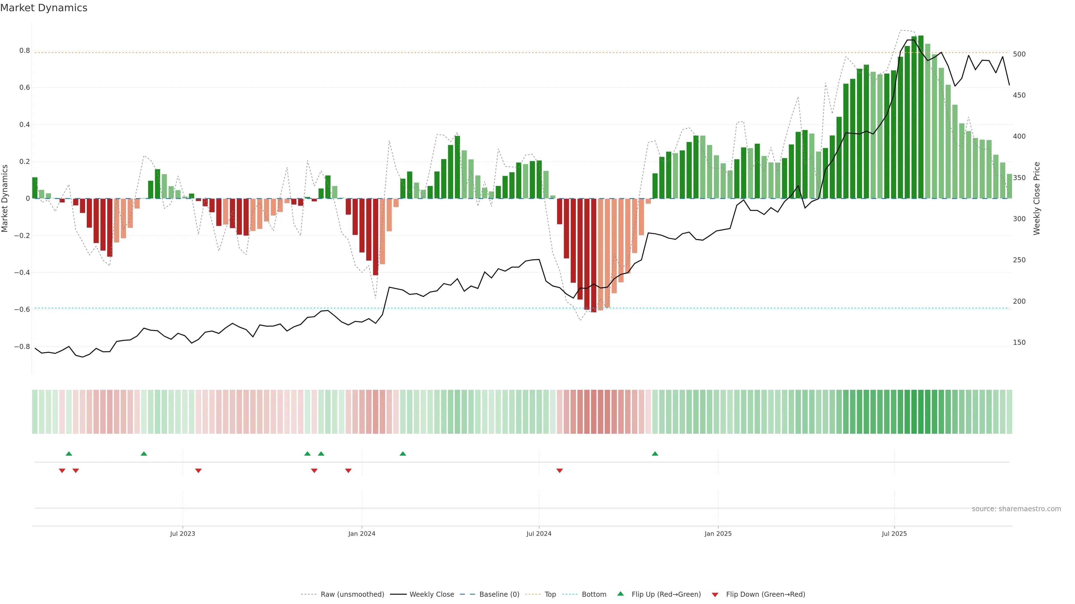
Task: Click the Jul 2025 x-axis label
Action: coord(894,534)
